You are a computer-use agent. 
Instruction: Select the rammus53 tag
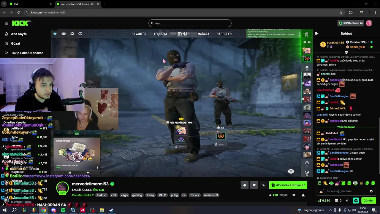point(211,195)
